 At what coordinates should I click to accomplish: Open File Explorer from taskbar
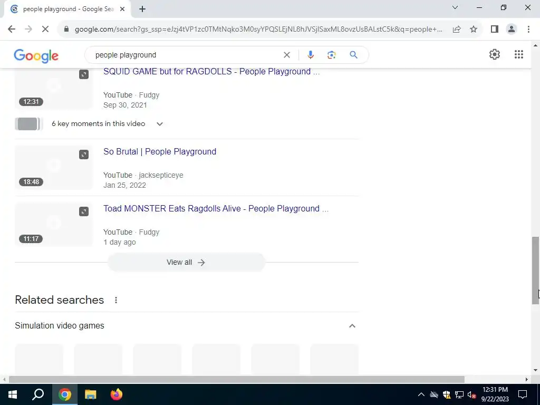pyautogui.click(x=91, y=394)
